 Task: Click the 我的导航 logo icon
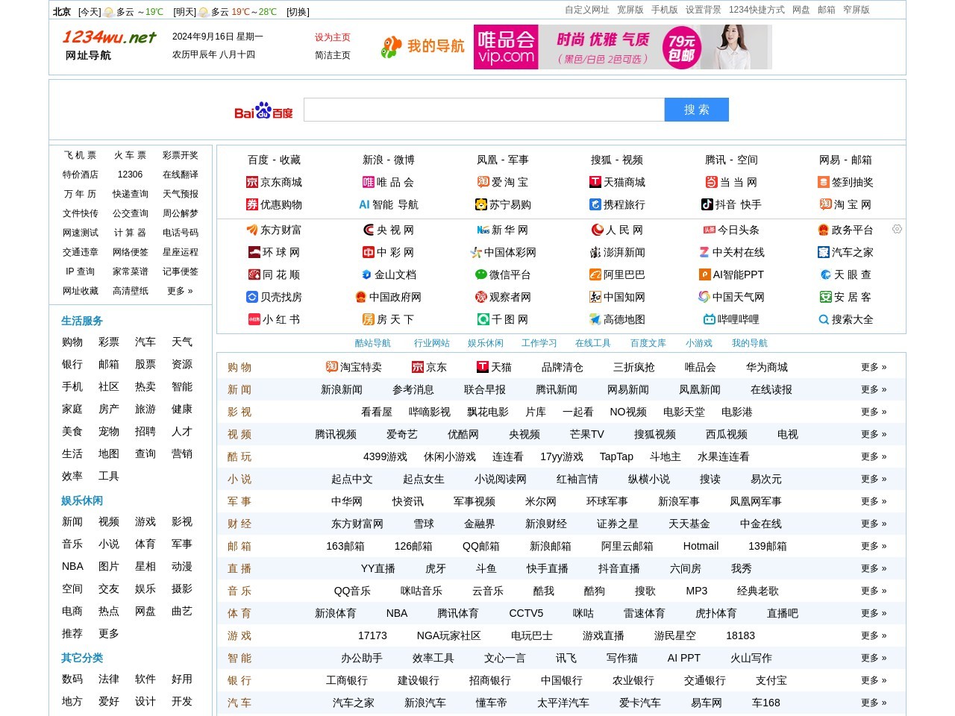click(392, 47)
